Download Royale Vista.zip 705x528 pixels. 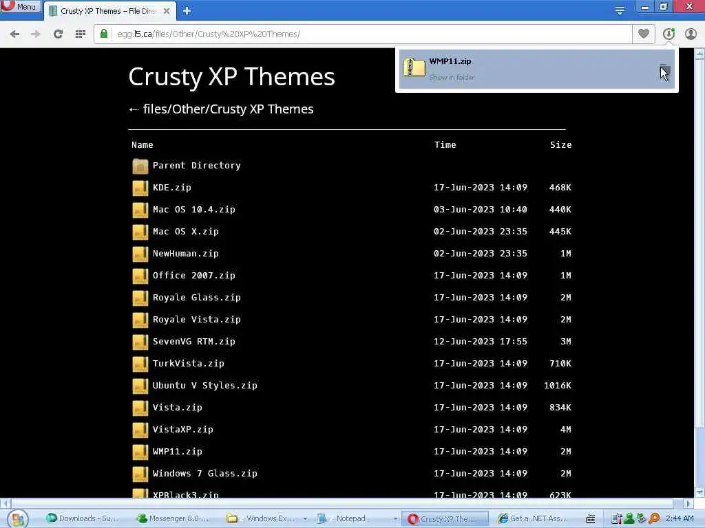pos(196,319)
